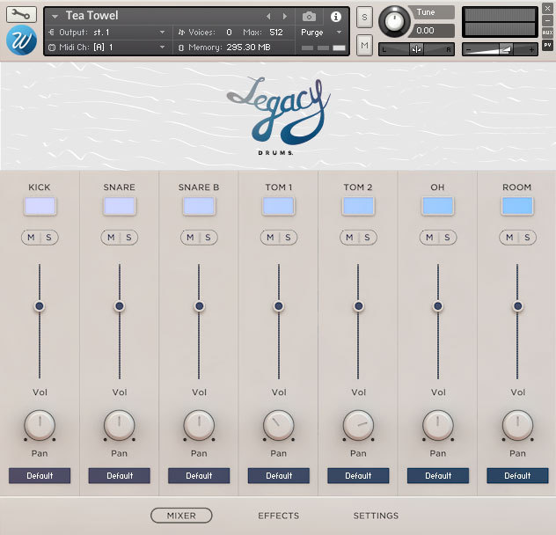Mute the instrument with header M button
Screen dimensions: 556x535
pyautogui.click(x=364, y=44)
